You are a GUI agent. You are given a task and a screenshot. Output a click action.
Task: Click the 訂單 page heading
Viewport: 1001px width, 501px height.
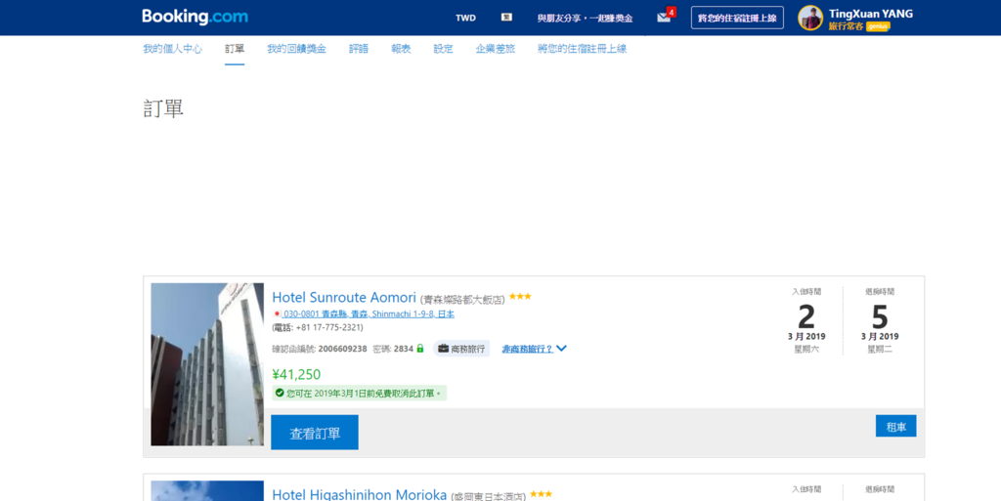coord(163,108)
